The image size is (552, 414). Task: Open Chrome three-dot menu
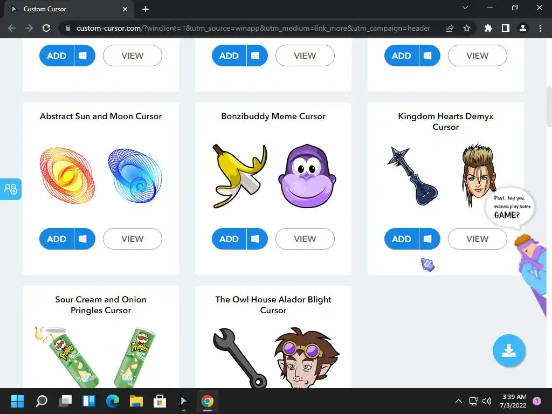(540, 28)
